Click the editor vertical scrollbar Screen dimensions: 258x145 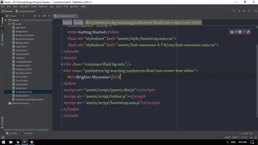(257, 81)
